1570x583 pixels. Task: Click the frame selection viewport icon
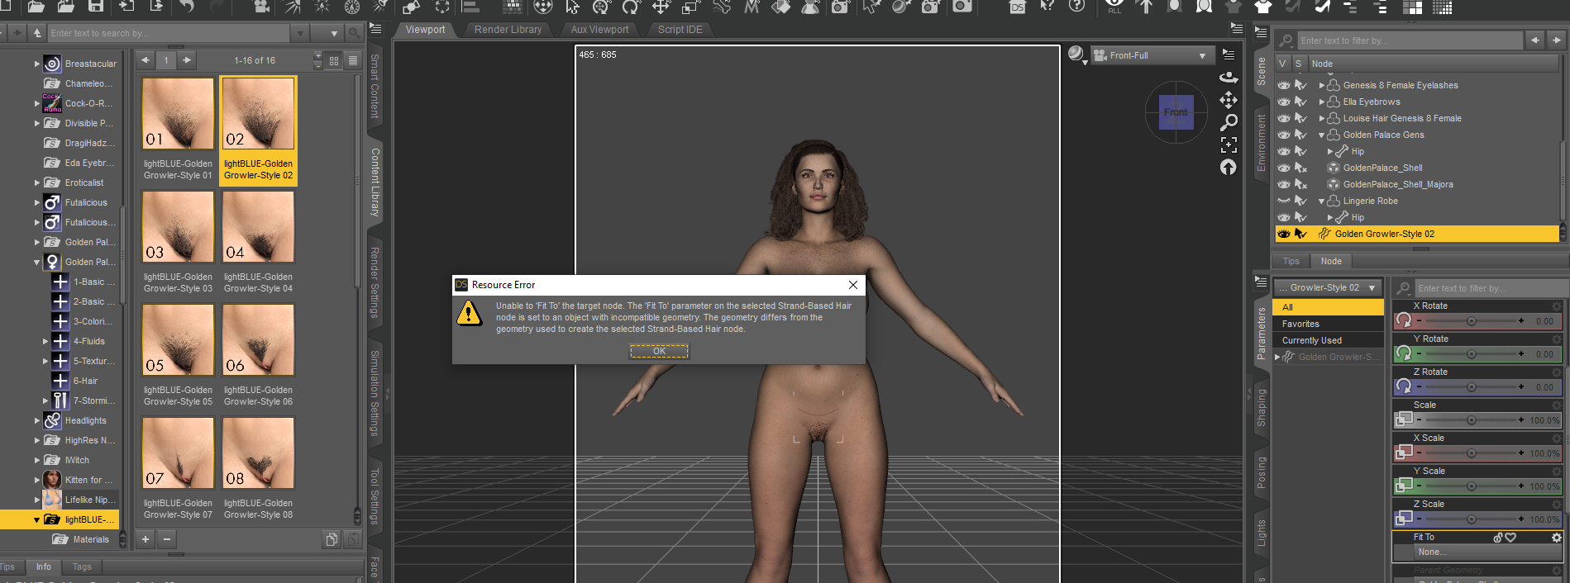tap(1229, 145)
